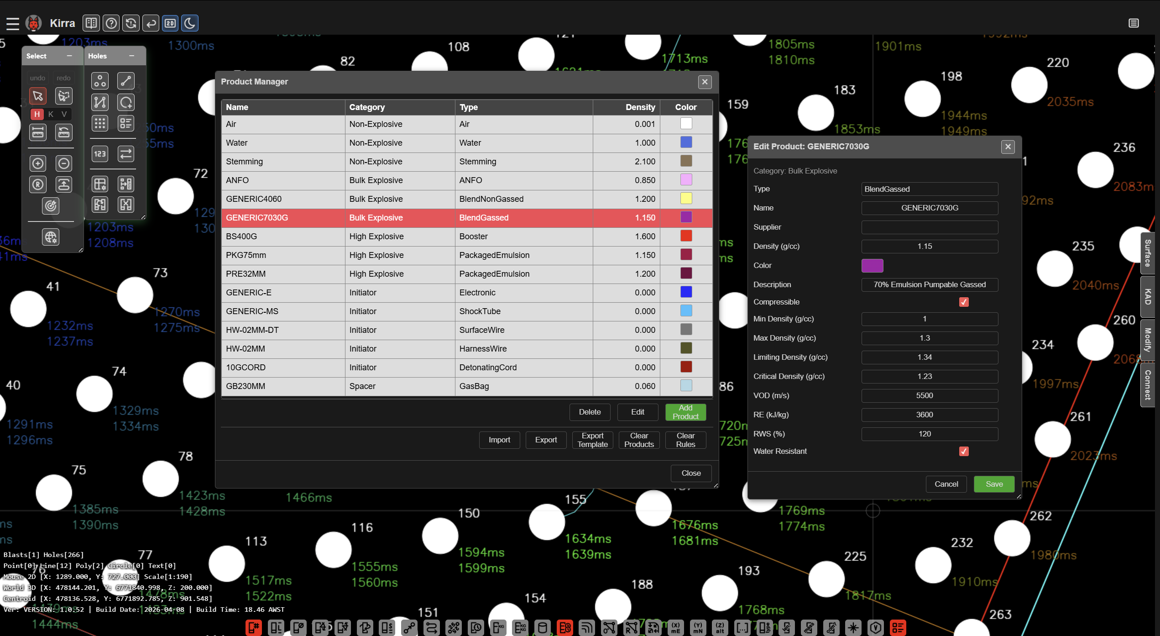1160x636 pixels.
Task: Click the ANFO row pink color swatch
Action: (686, 180)
